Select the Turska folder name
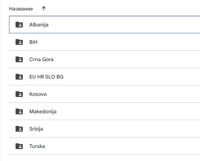The height and width of the screenshot is (161, 200). [37, 146]
